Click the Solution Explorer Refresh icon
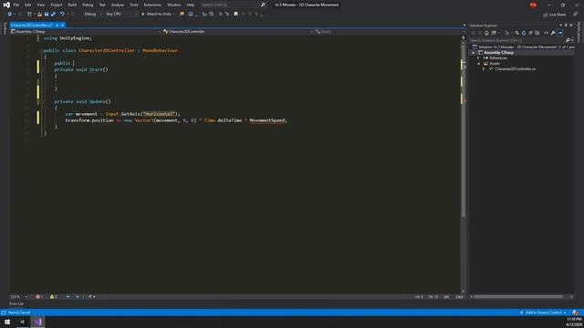Screen dimensions: 584x328 click(x=524, y=33)
